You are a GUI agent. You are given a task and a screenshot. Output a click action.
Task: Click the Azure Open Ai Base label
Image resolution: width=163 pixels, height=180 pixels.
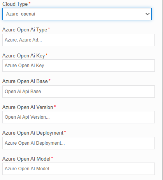[25, 81]
